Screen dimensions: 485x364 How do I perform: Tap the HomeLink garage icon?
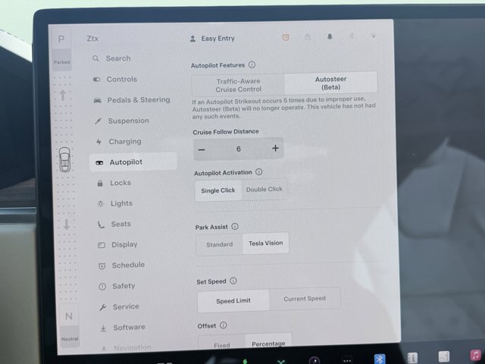[x=308, y=36]
